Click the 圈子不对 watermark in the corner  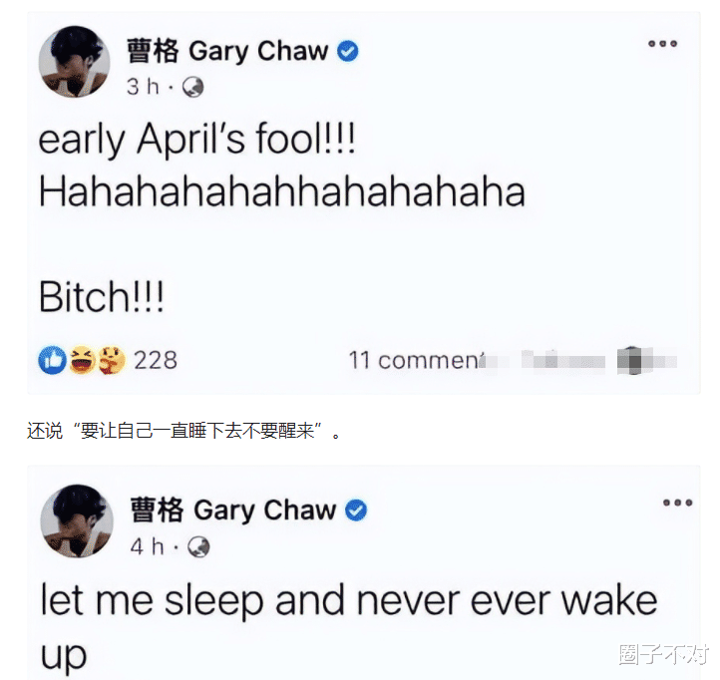(x=664, y=654)
